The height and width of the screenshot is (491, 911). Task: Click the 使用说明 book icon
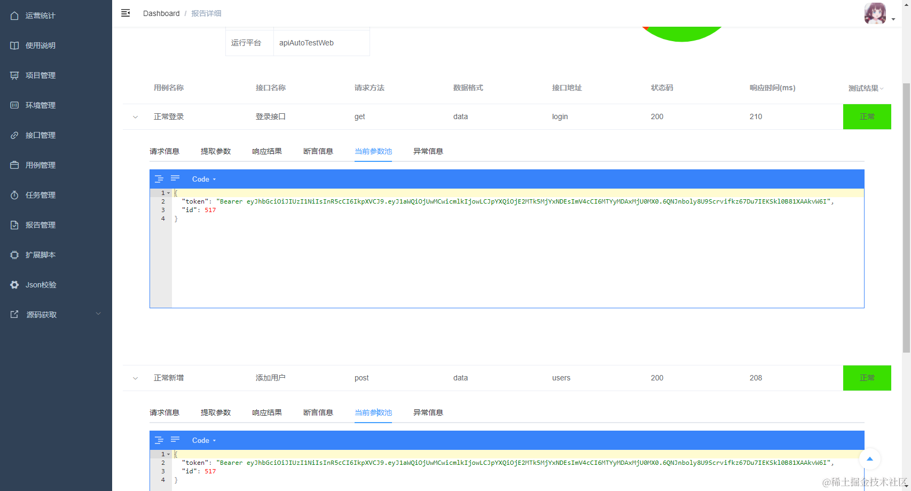click(x=14, y=45)
